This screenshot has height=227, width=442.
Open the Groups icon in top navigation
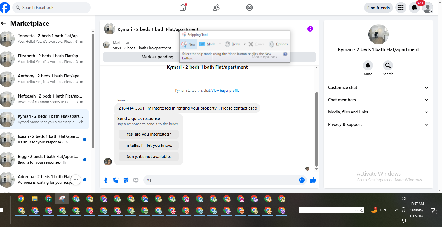[250, 8]
